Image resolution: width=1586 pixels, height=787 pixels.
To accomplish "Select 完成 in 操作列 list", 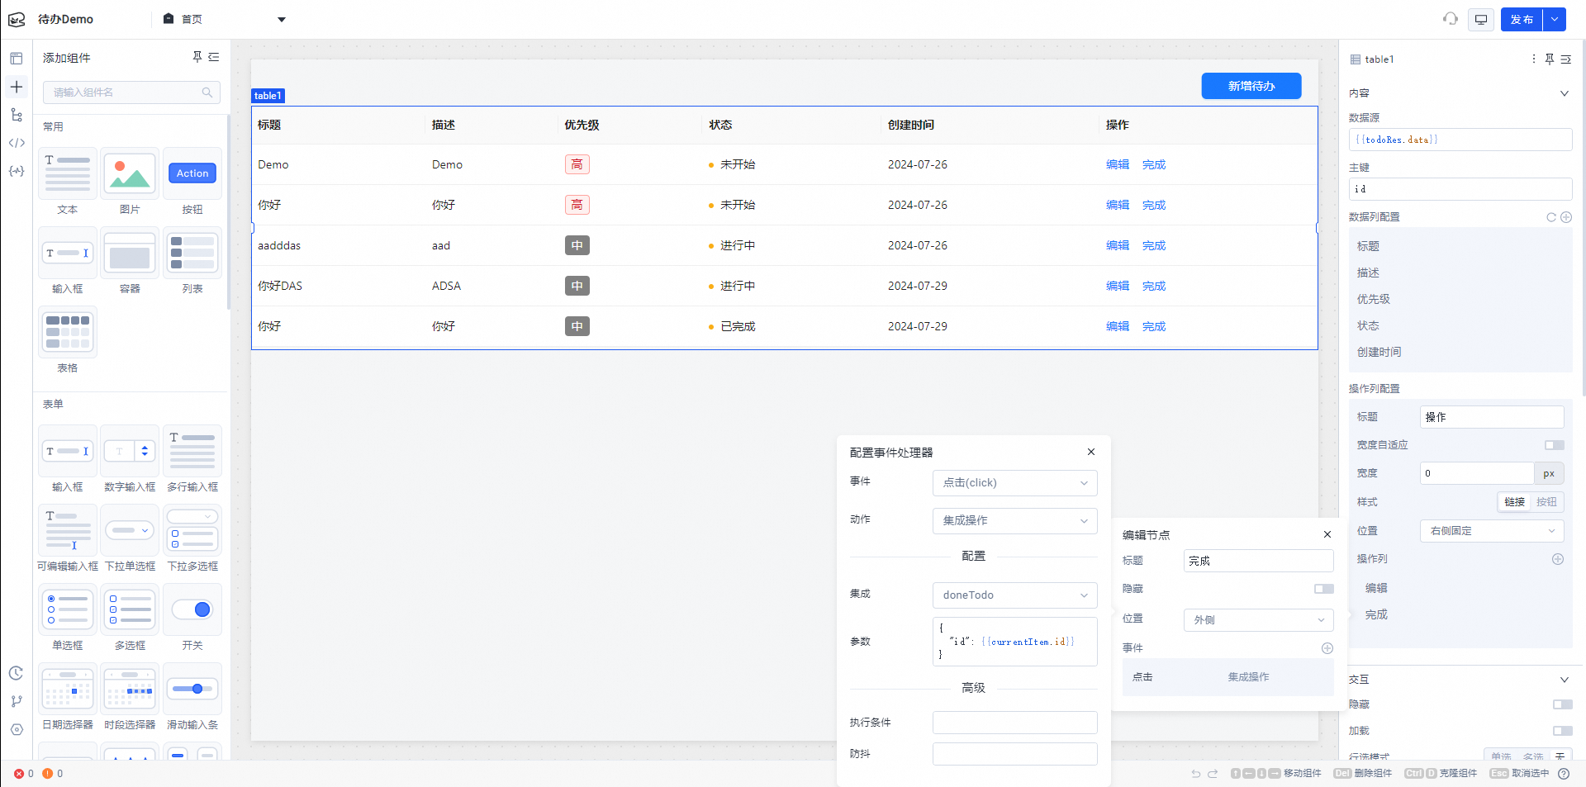I will point(1376,614).
